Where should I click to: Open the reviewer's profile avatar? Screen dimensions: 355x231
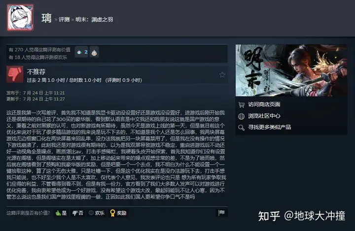[x=20, y=18]
